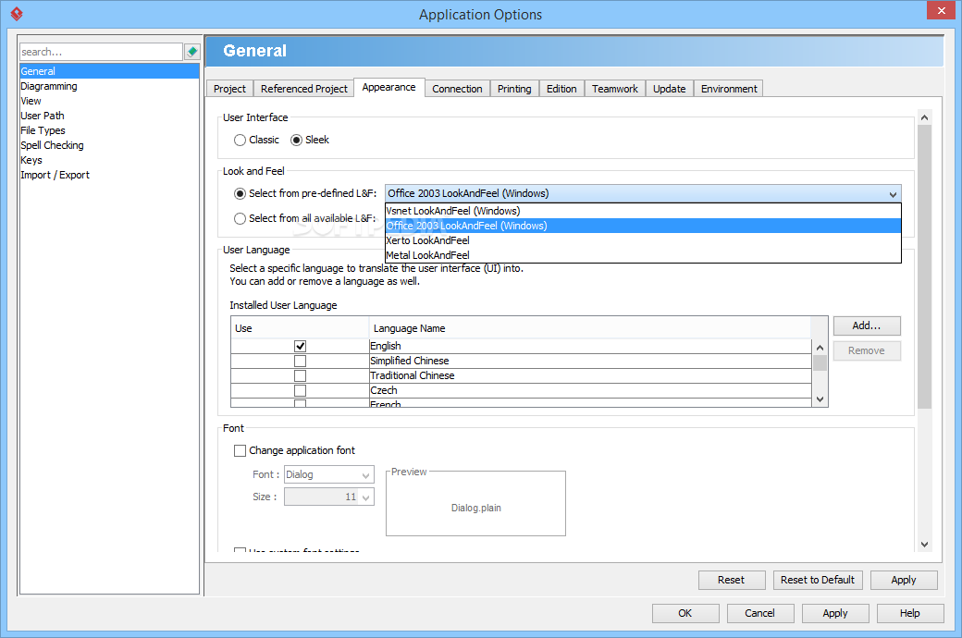Image resolution: width=962 pixels, height=638 pixels.
Task: Click main panel scroll up arrow
Action: [925, 117]
